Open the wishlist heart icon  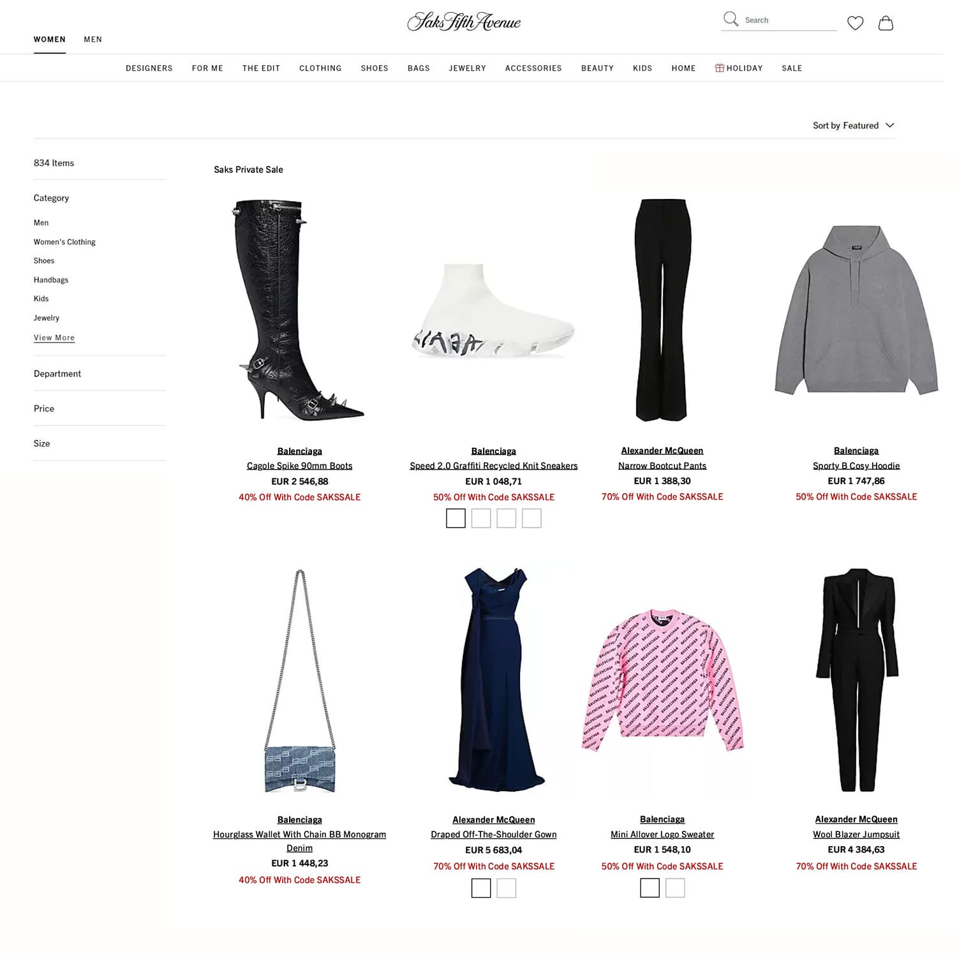(x=855, y=23)
